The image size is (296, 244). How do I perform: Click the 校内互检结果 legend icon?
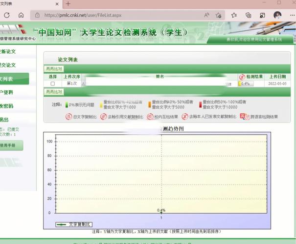tap(150, 117)
